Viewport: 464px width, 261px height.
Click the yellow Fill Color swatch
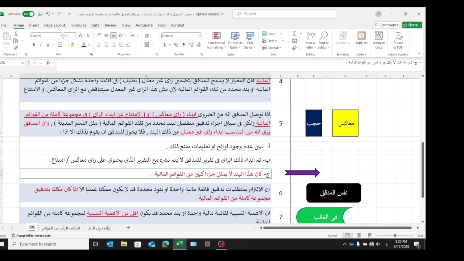72,45
